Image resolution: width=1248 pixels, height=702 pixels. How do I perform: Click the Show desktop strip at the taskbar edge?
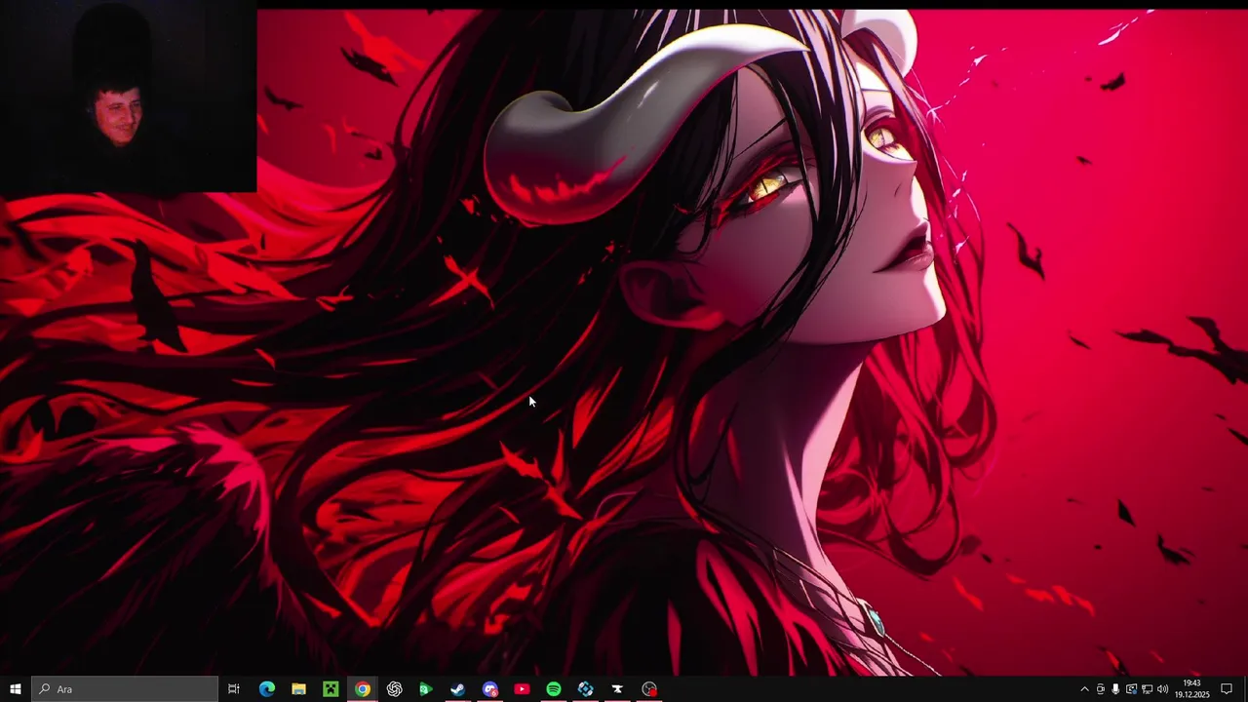1245,689
